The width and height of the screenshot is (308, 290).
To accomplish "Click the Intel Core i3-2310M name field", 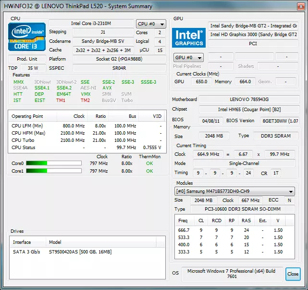I will pyautogui.click(x=91, y=24).
